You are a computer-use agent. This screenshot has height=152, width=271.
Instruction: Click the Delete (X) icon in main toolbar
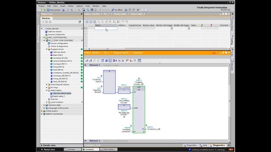[x=79, y=10]
